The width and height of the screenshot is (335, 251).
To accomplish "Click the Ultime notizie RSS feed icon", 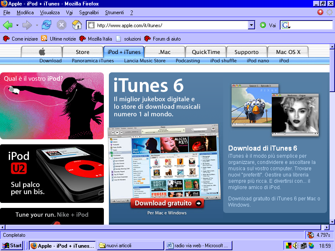I will pos(44,38).
